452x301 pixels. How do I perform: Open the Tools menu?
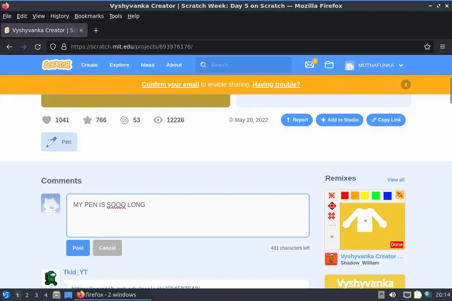[x=116, y=16]
